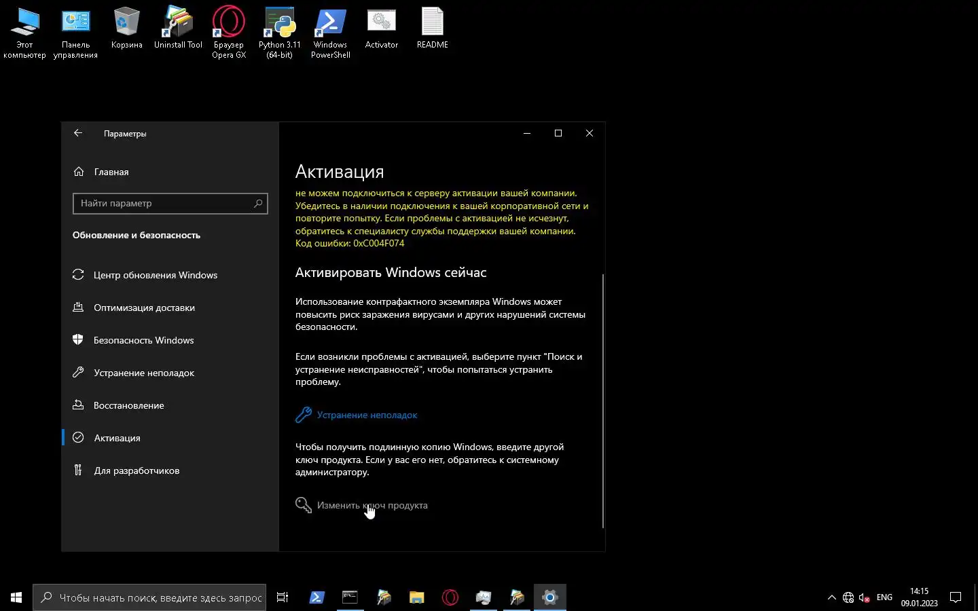Click Изменить ключ продукта link
The image size is (978, 611).
[372, 505]
